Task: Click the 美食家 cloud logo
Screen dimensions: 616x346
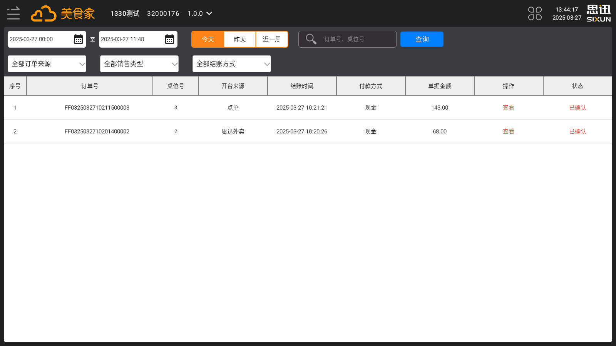Action: click(x=63, y=13)
